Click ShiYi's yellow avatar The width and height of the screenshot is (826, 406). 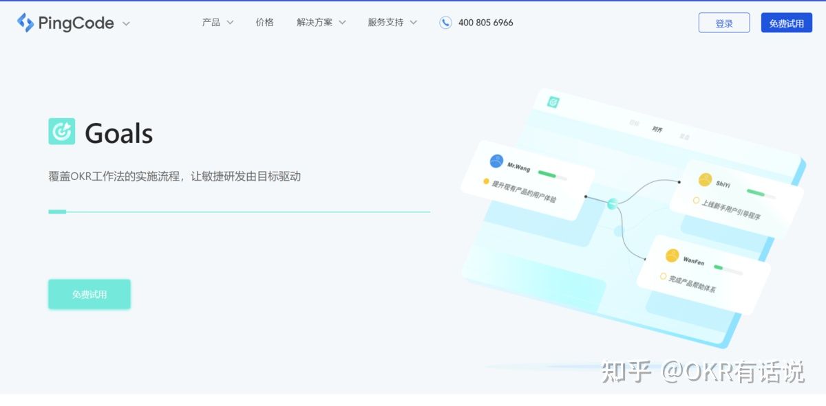[705, 180]
